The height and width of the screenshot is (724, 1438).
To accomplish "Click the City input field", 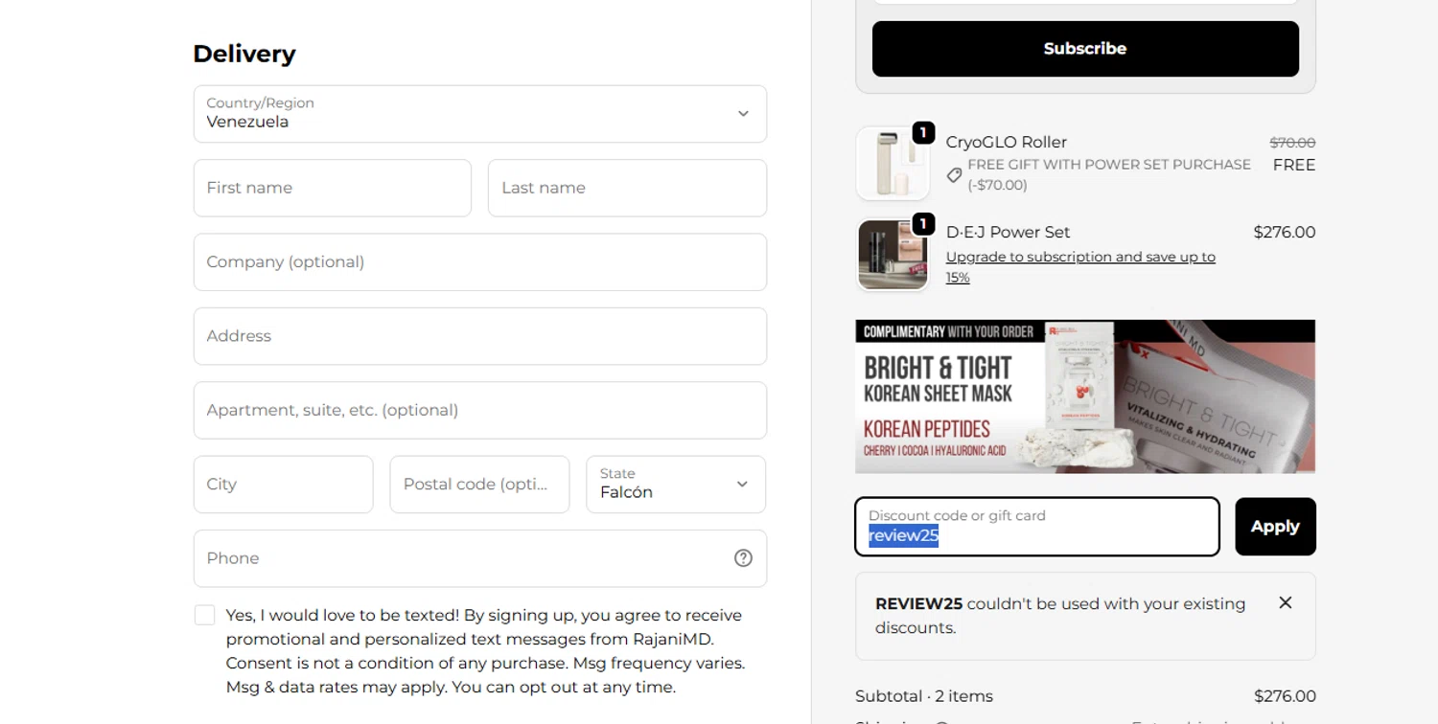I will tap(284, 485).
